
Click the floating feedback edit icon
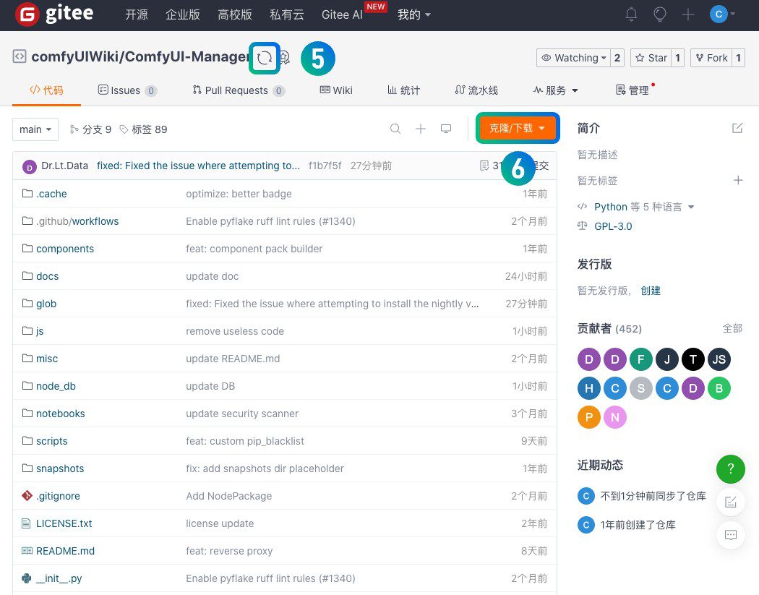(730, 502)
